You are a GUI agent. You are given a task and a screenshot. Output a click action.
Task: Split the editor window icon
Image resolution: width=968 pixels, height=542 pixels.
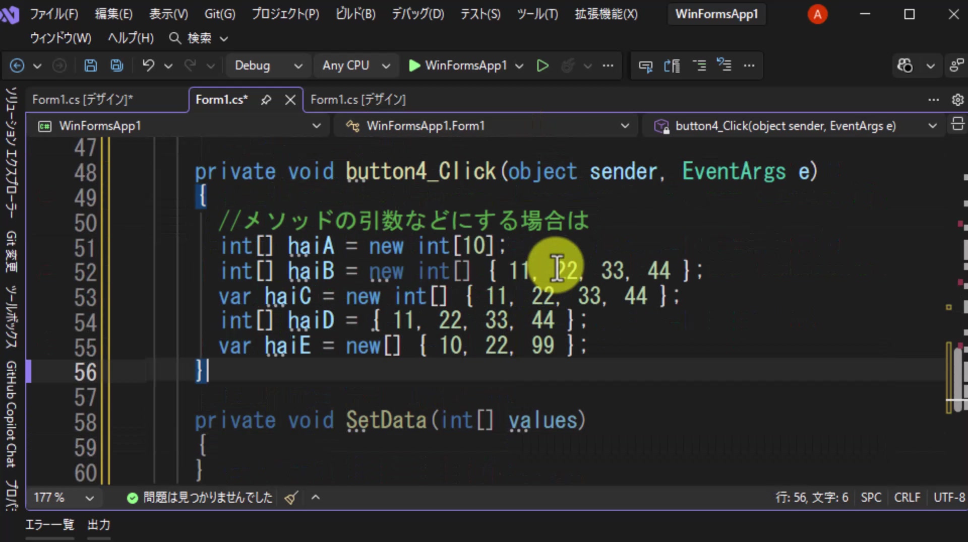957,124
